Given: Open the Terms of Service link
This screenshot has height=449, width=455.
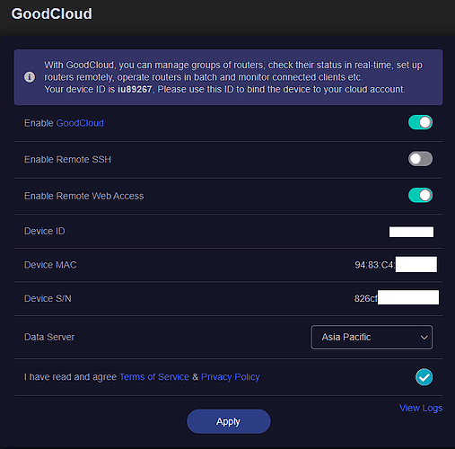Looking at the screenshot, I should 154,377.
